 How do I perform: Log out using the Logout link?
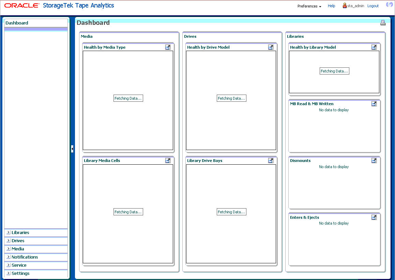(x=373, y=6)
